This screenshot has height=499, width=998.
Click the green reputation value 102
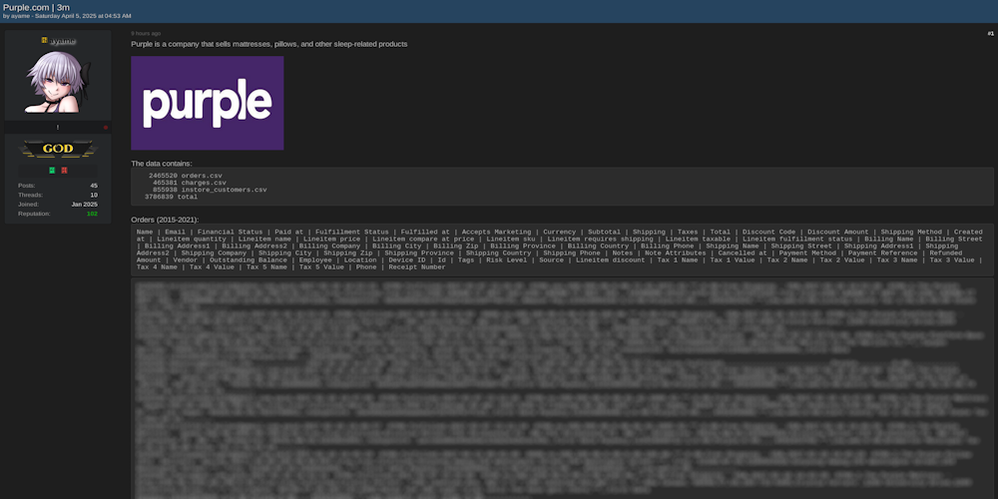[92, 214]
